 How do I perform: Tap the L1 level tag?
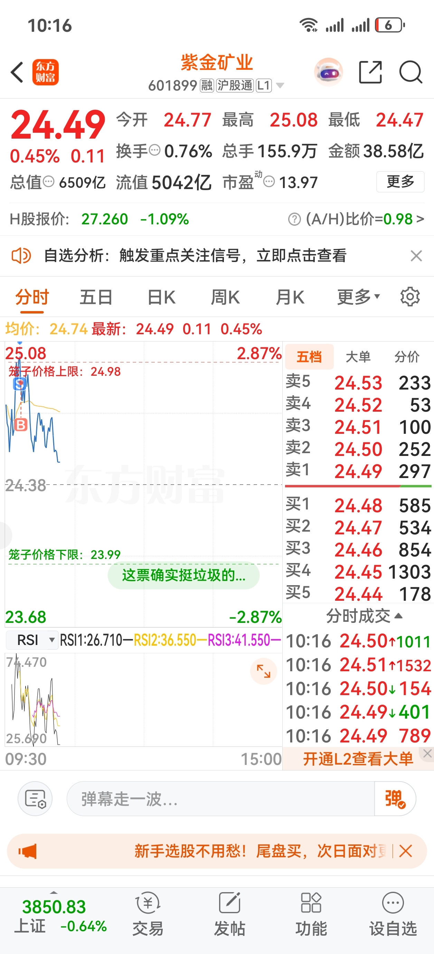[264, 86]
